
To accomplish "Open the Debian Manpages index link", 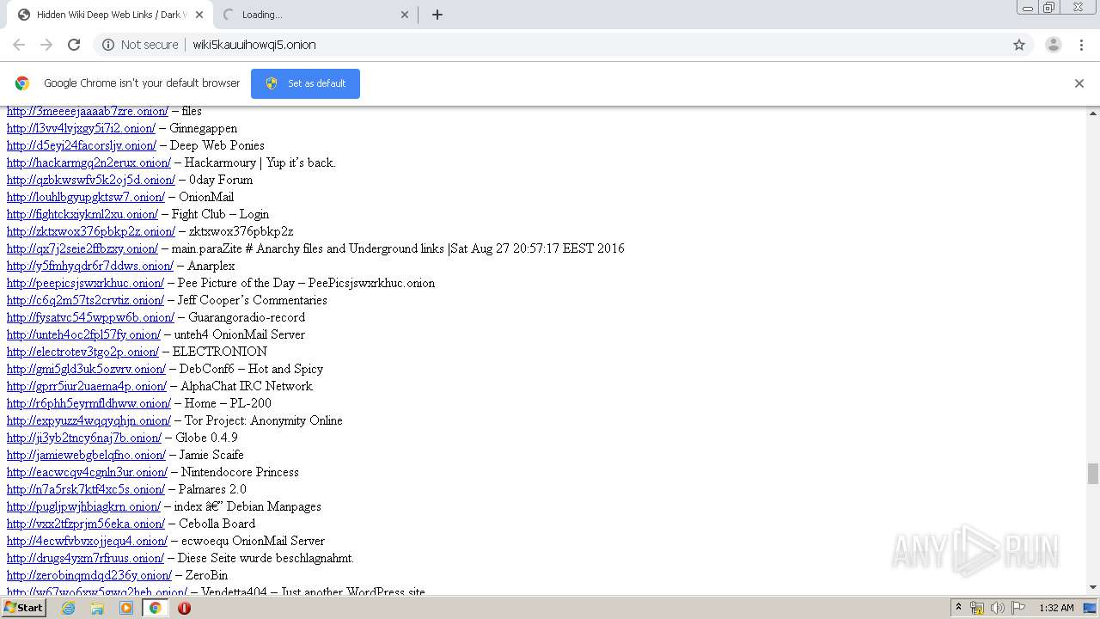I will 83,506.
